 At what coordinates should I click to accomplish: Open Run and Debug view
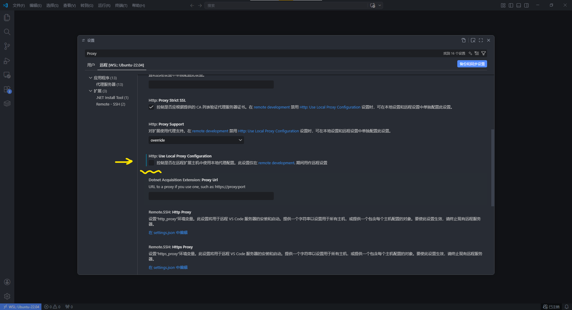(7, 61)
